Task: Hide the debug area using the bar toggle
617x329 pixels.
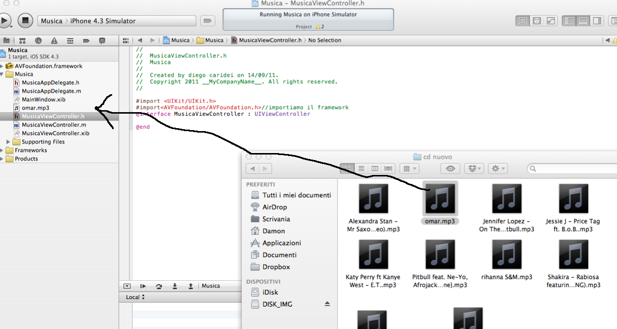Action: [x=127, y=286]
